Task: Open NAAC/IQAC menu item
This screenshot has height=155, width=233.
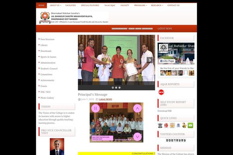Action: click(110, 5)
